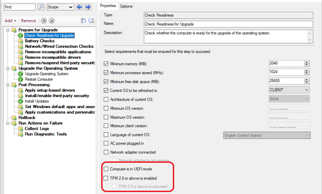Viewport: 322px width, 194px height.
Task: Increase minimum free disk space spinner
Action: (307, 80)
